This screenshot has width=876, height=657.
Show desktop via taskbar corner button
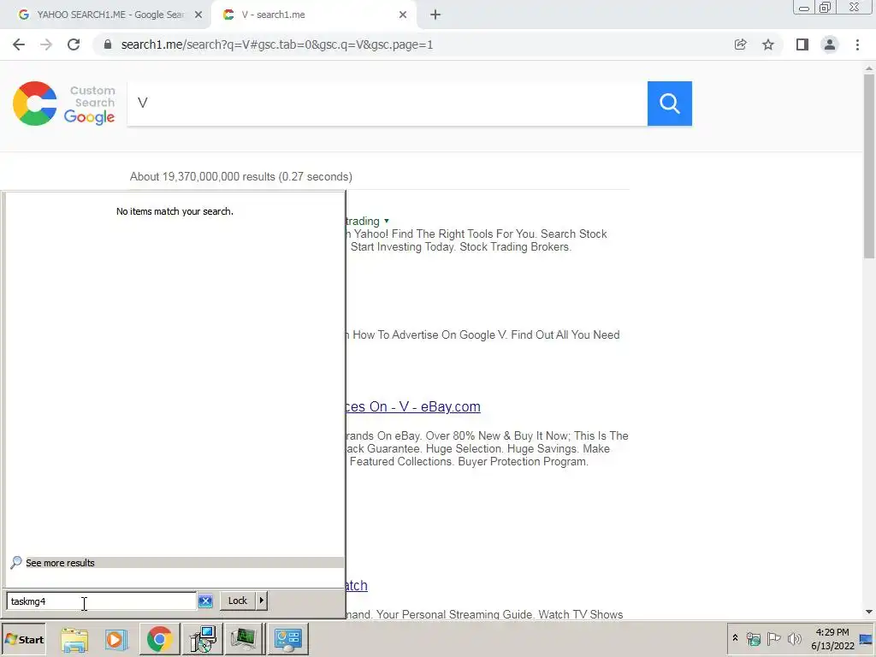click(867, 640)
